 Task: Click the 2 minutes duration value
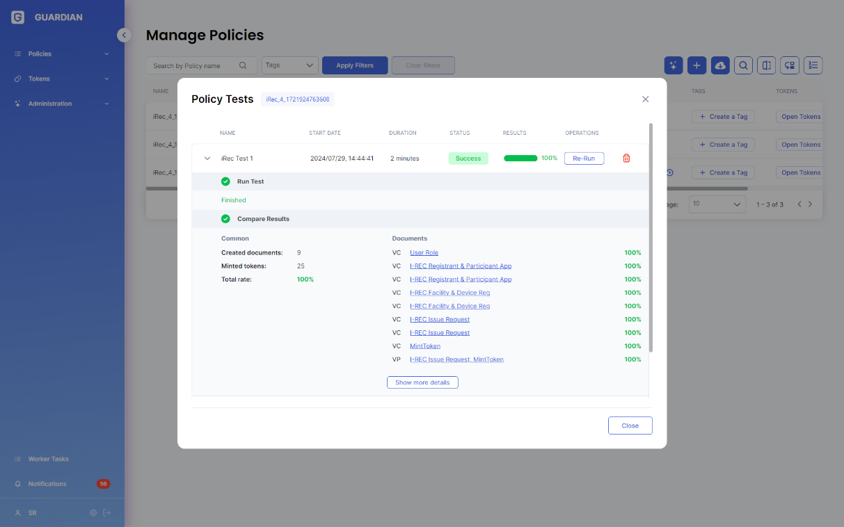[x=405, y=159]
